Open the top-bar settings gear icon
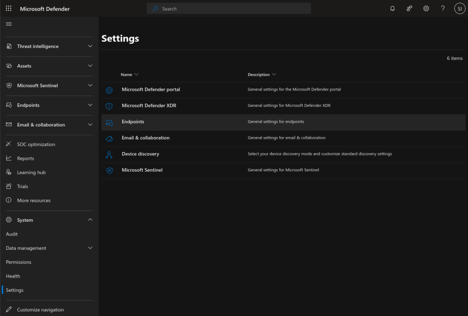This screenshot has height=316, width=468. (x=426, y=9)
